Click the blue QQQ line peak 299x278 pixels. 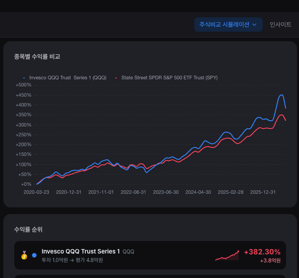282,95
